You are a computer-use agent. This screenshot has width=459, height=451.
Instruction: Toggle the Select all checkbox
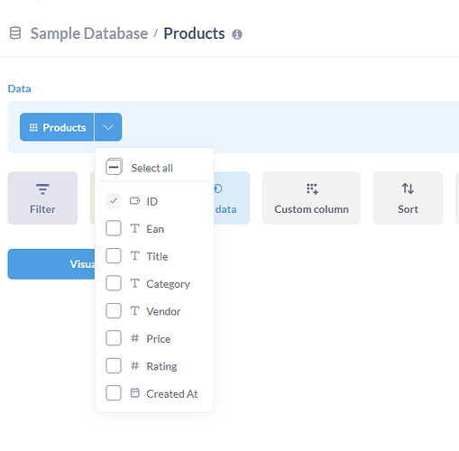pos(114,167)
